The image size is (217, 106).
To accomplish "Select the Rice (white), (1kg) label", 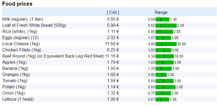I will 20,32.
